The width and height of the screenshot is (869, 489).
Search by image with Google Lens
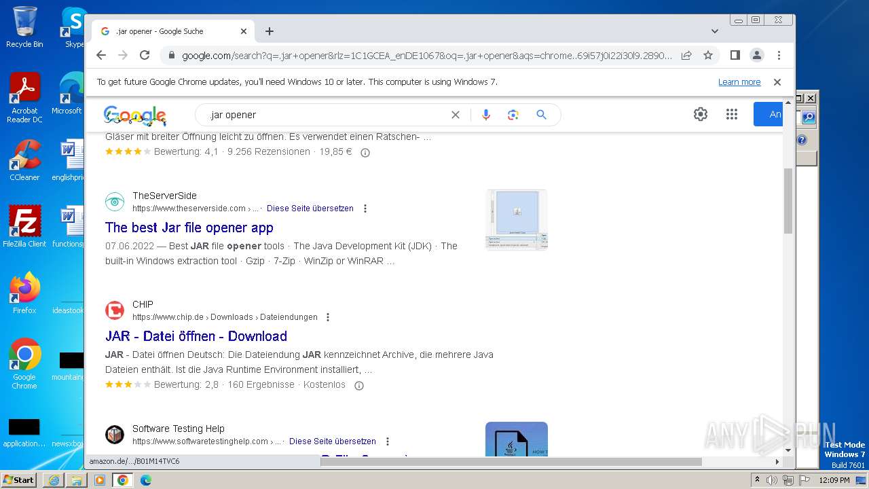coord(513,115)
